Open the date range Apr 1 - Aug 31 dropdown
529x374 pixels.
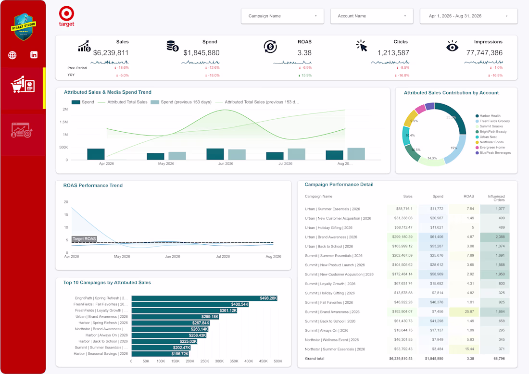tap(468, 16)
